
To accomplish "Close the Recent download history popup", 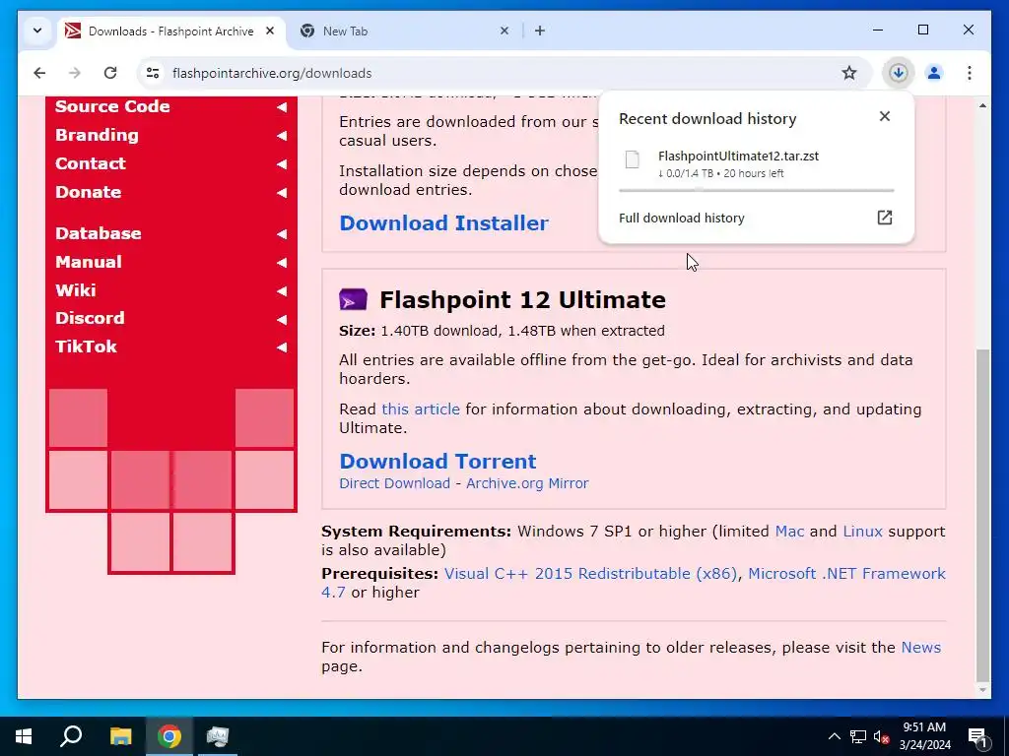I will (885, 116).
